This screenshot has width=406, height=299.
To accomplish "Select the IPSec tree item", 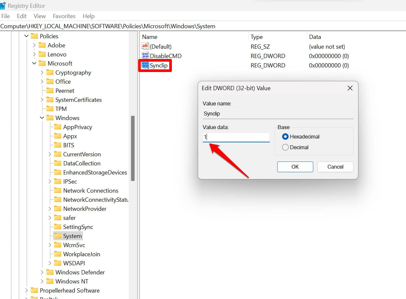I will [x=70, y=181].
